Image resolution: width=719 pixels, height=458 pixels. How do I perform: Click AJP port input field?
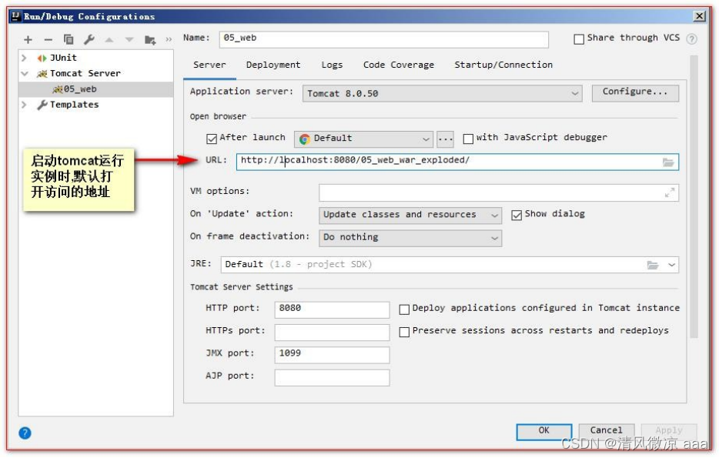[x=332, y=377]
